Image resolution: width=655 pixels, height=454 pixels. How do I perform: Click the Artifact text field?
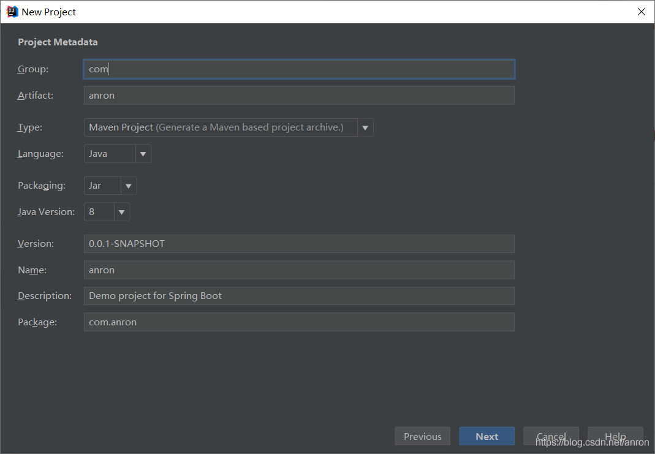[299, 95]
